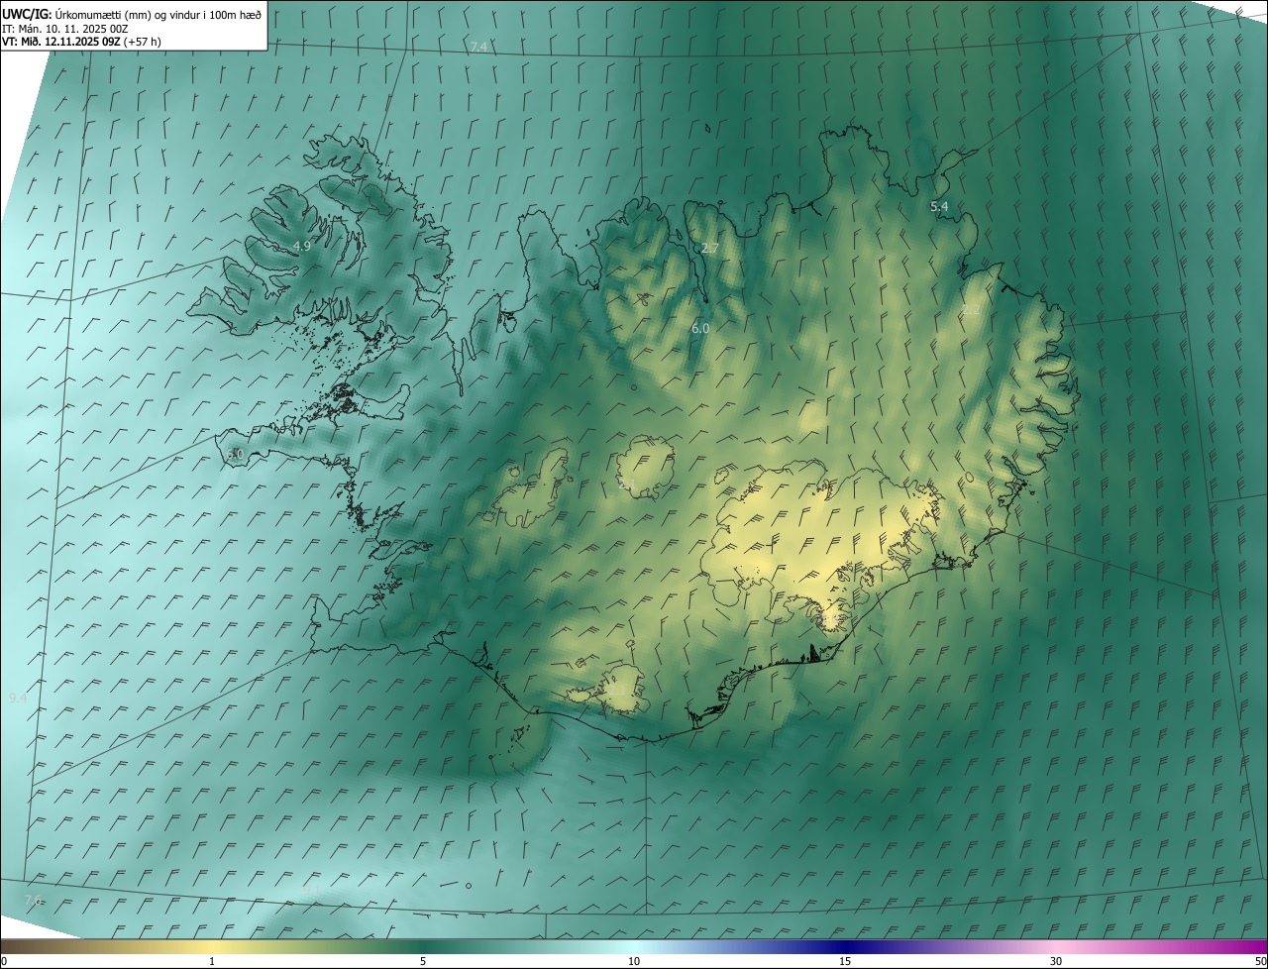Select the '2.7' value label on the map

pyautogui.click(x=710, y=248)
